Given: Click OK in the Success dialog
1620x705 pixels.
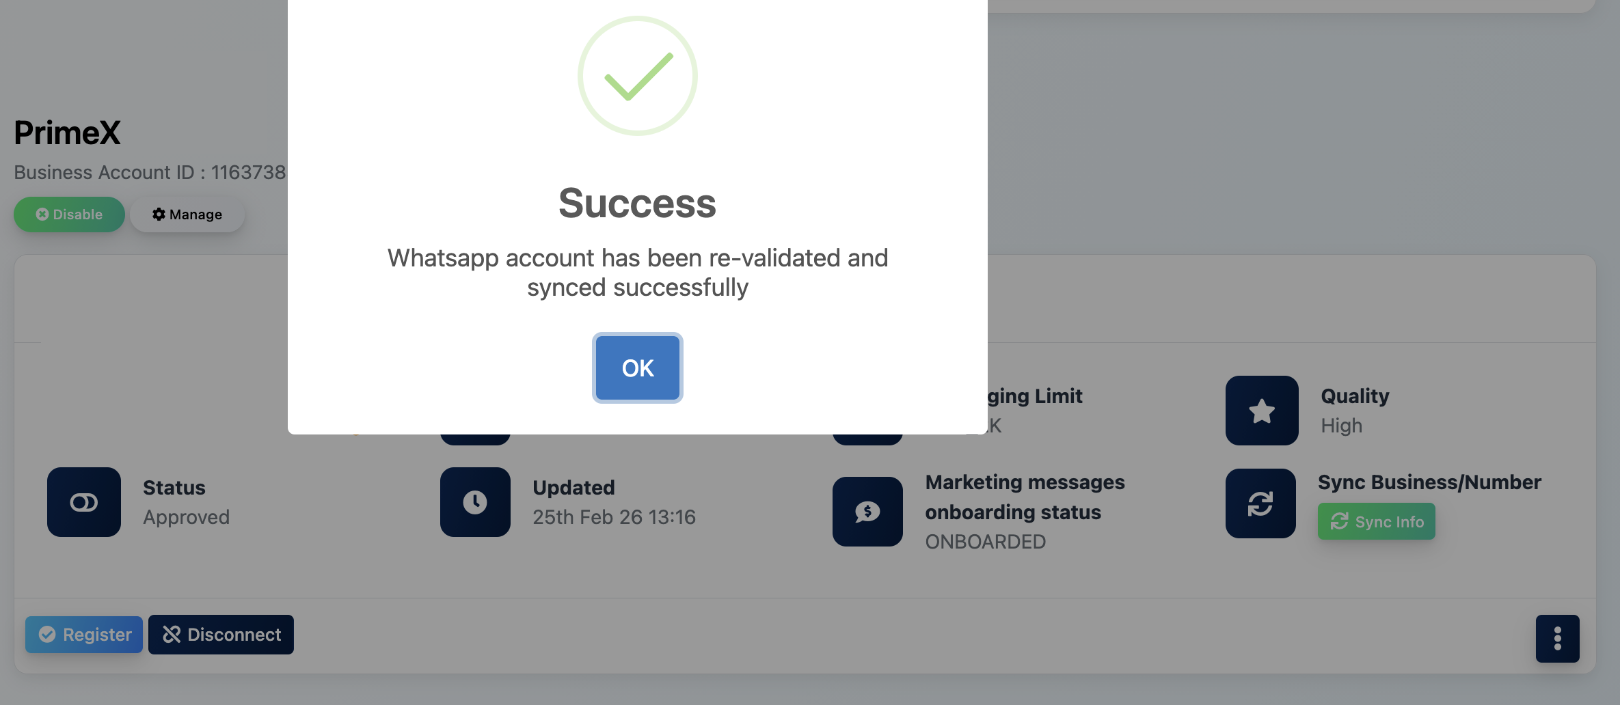Looking at the screenshot, I should pos(637,368).
